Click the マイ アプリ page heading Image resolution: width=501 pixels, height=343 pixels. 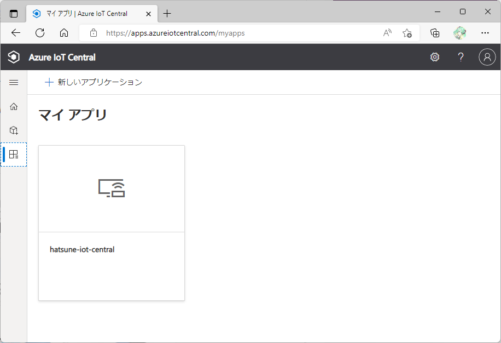pos(73,115)
